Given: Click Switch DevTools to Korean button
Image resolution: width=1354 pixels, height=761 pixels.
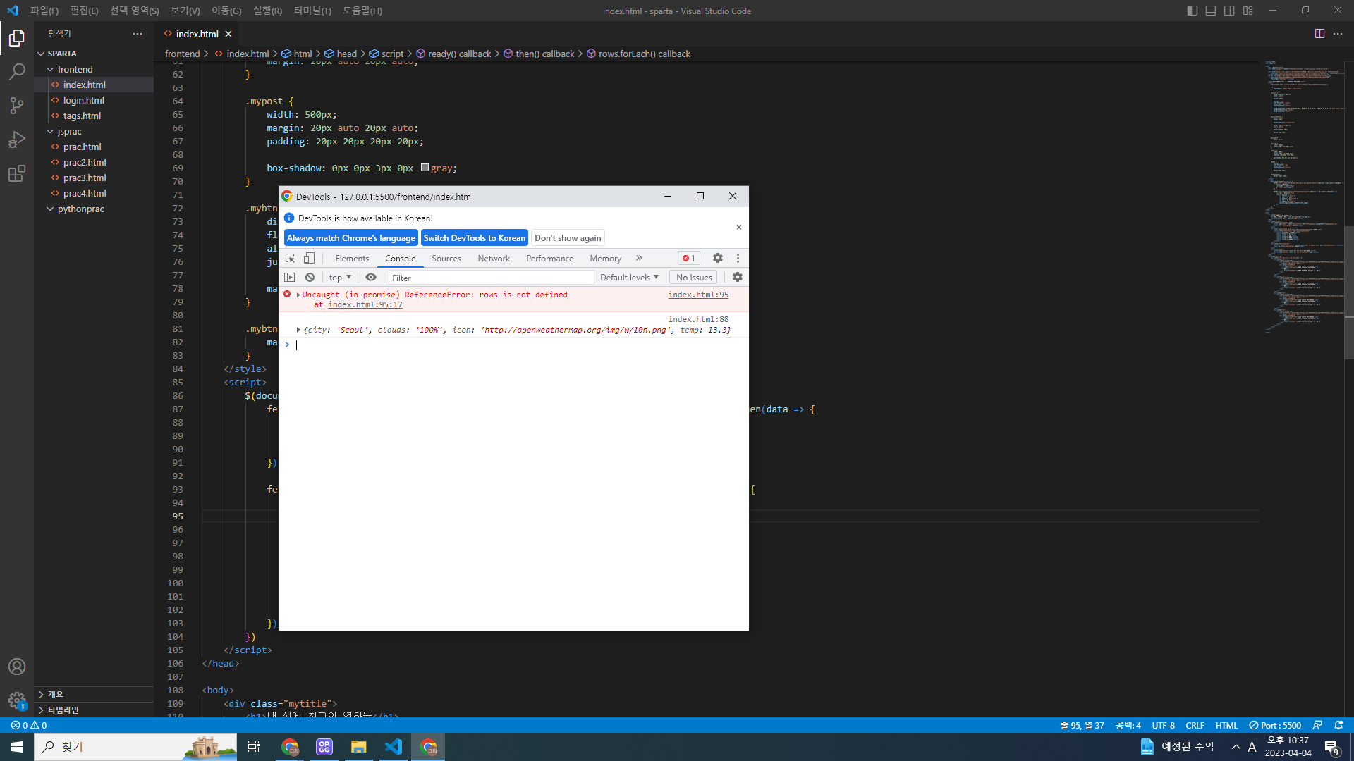Looking at the screenshot, I should click(475, 238).
